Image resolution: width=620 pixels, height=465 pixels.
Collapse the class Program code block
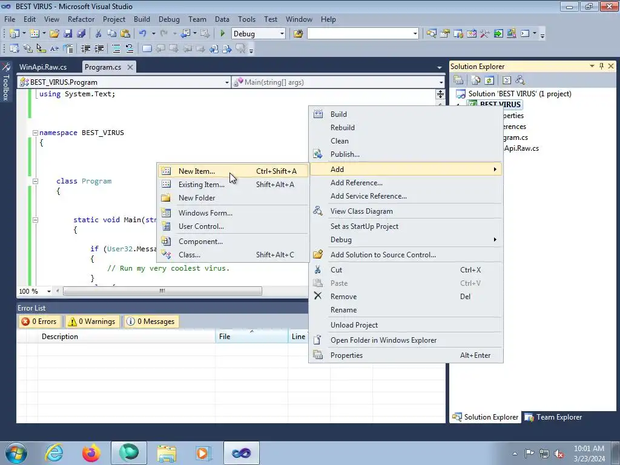(x=35, y=181)
